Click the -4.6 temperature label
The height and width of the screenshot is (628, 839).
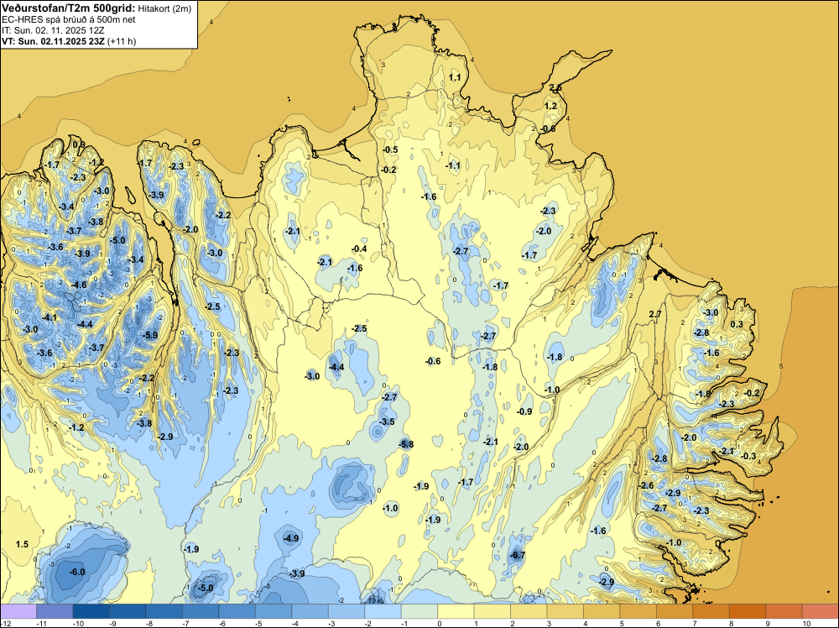point(79,285)
